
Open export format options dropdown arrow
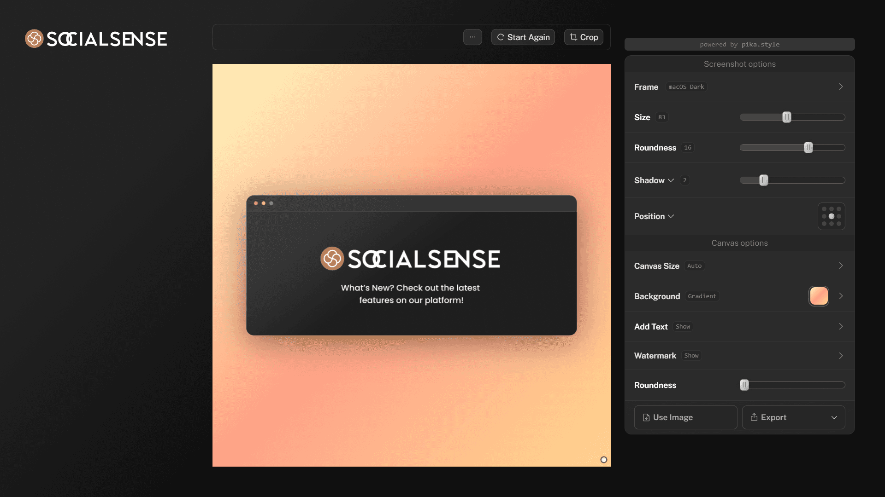tap(834, 417)
